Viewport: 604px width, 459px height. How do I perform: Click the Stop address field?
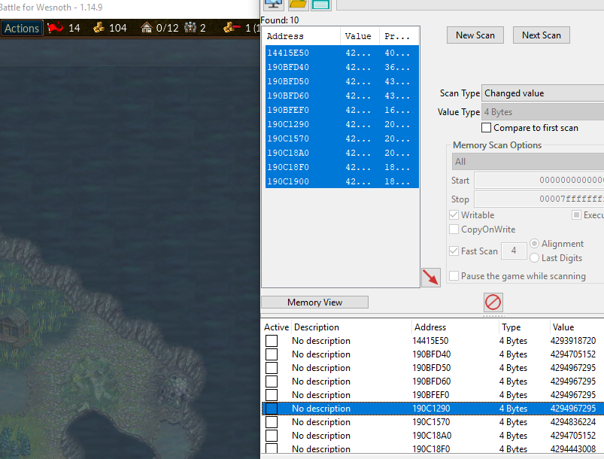coord(539,199)
